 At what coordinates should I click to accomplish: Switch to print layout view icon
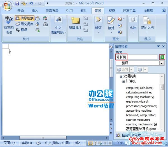91,143
